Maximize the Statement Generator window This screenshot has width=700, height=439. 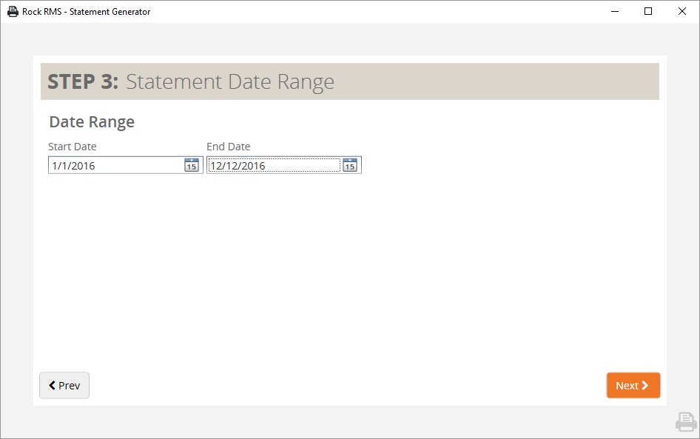[648, 11]
